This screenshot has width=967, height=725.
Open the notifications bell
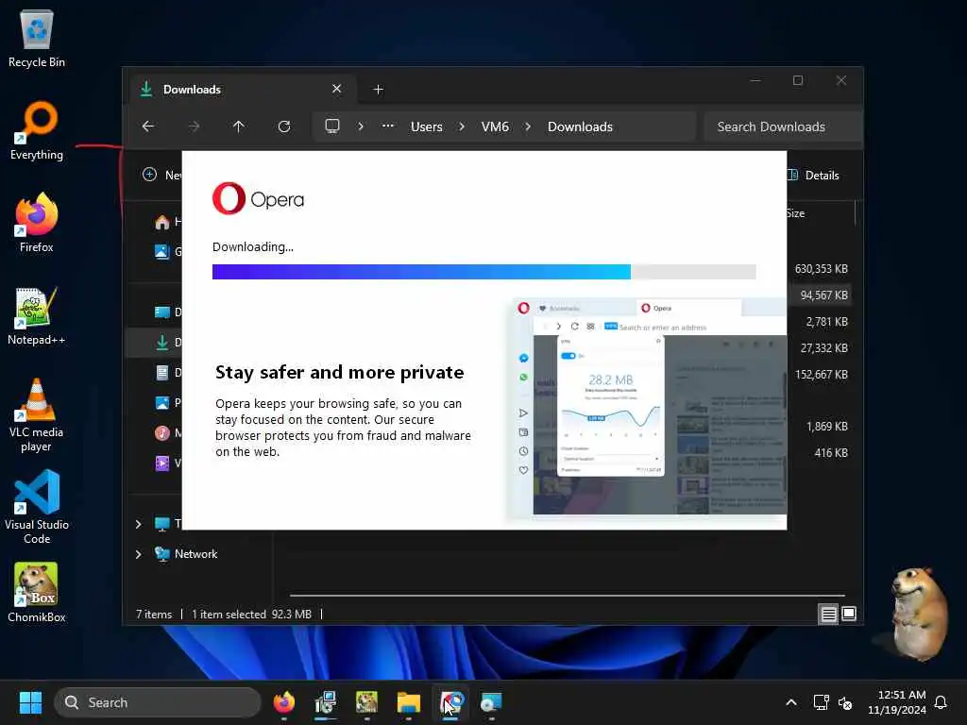941,702
